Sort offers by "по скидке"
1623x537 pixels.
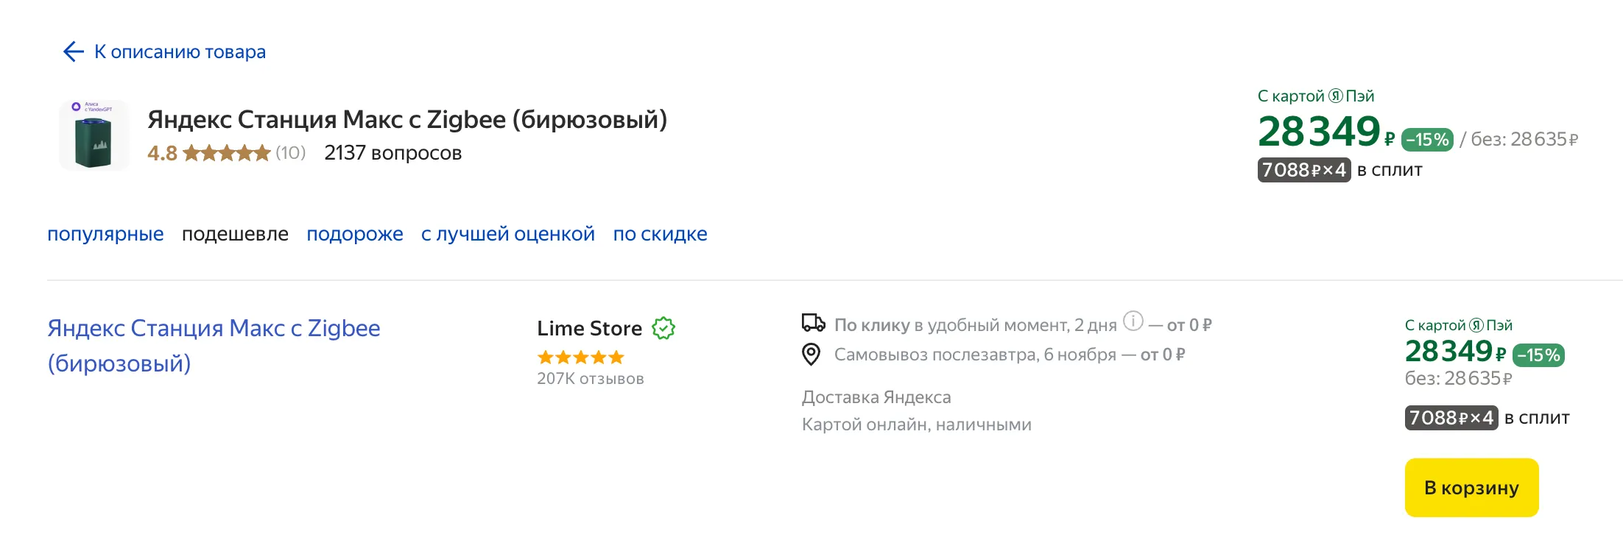[660, 234]
